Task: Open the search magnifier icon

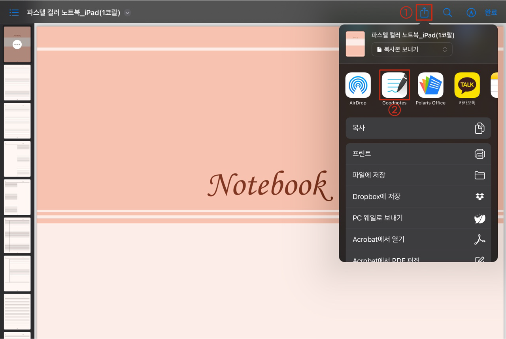Action: pyautogui.click(x=447, y=13)
